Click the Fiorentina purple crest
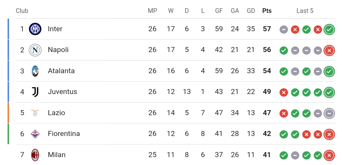This screenshot has width=342, height=165. [x=35, y=134]
